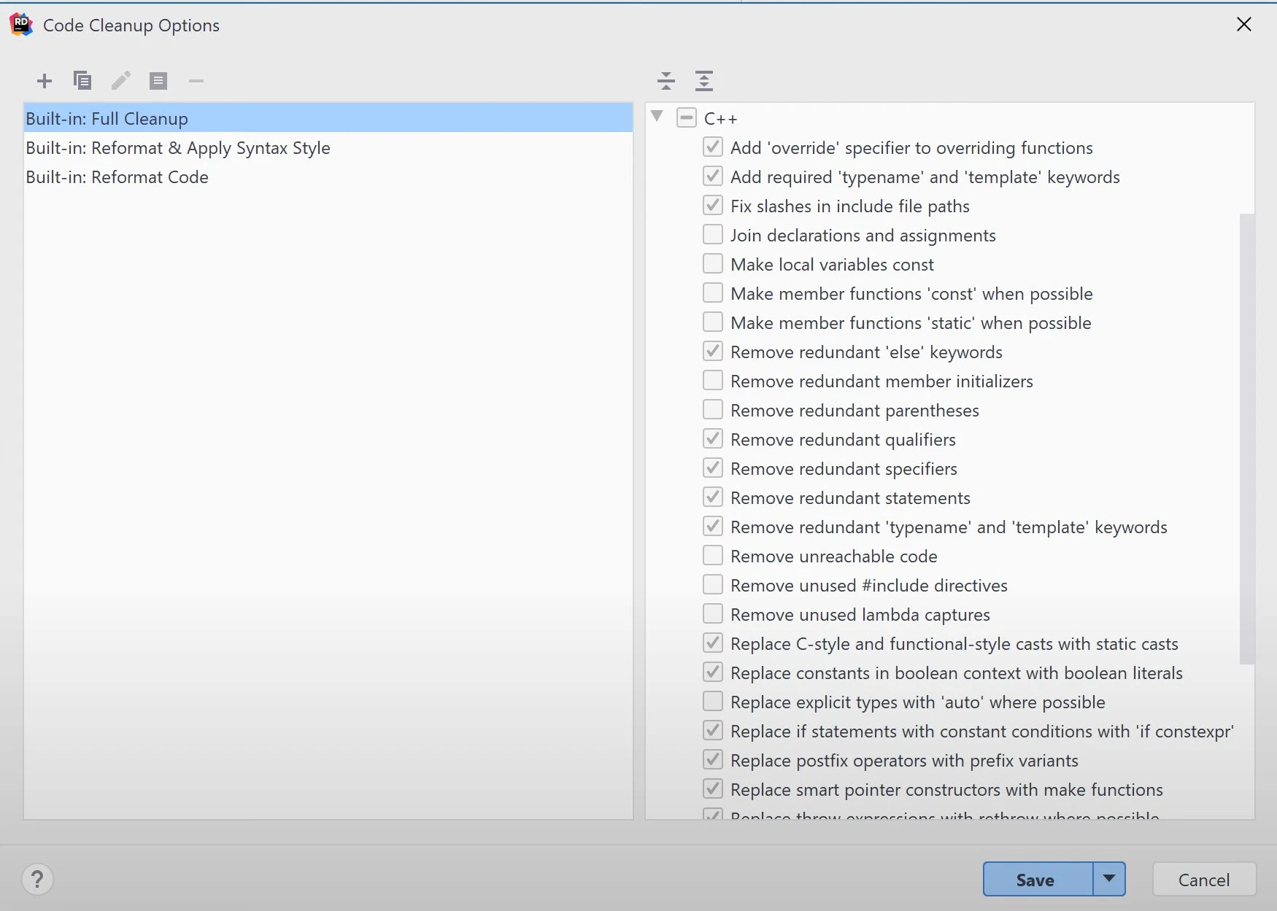
Task: Open help via the question mark button
Action: coord(37,880)
